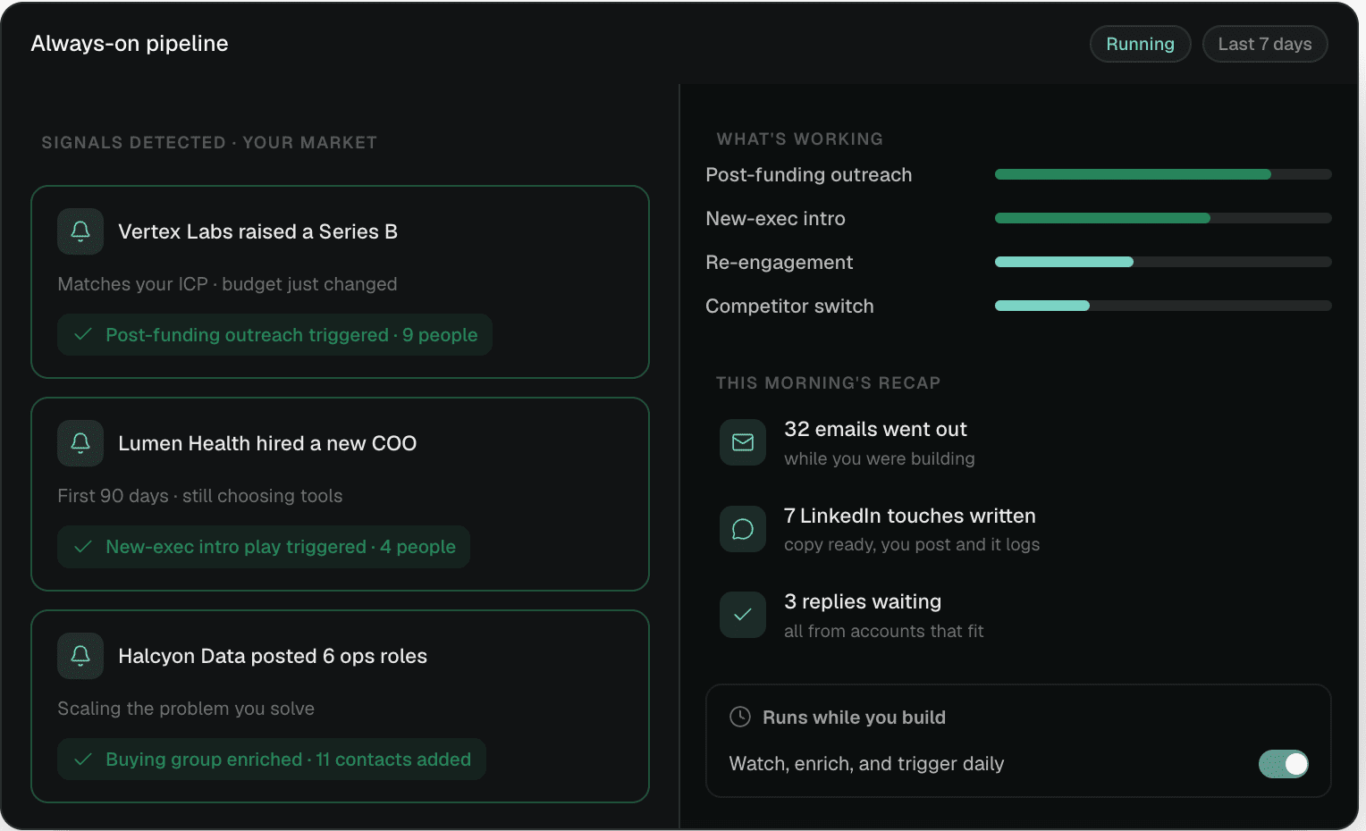1366x831 pixels.
Task: Open Buying group enriched 11 contacts badge
Action: [x=272, y=760]
